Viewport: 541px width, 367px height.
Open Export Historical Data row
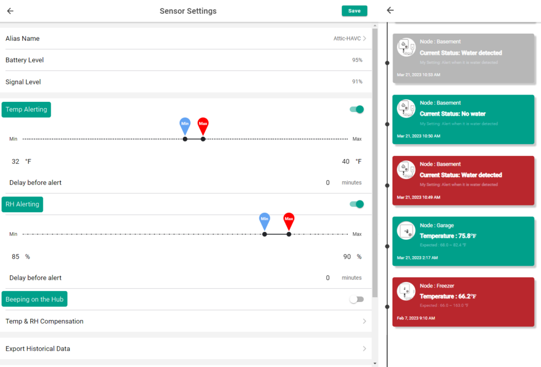[185, 349]
